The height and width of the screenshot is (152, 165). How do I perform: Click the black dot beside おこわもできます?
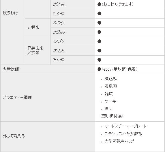tap(99, 4)
